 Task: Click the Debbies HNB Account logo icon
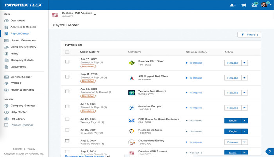(x=55, y=15)
